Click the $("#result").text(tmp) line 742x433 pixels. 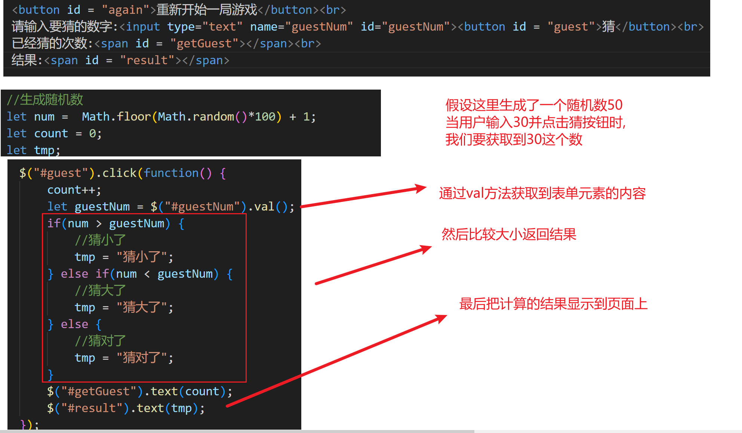coord(126,408)
